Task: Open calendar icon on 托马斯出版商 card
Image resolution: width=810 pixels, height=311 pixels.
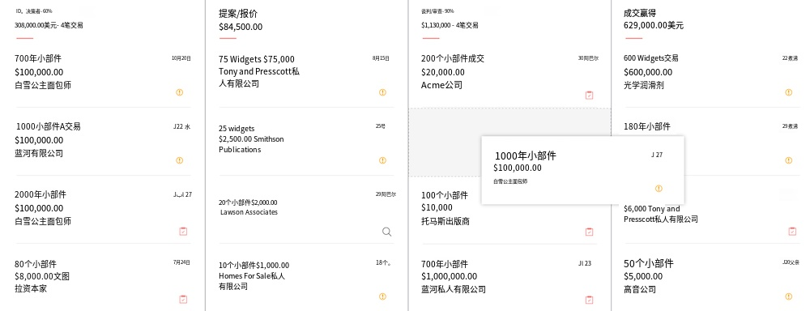Action: [590, 232]
